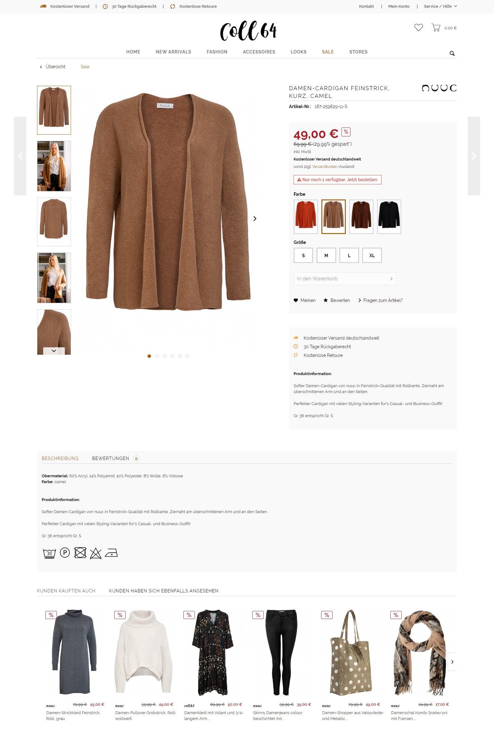
Task: Select the back-view cardigan thumbnail
Action: (54, 222)
